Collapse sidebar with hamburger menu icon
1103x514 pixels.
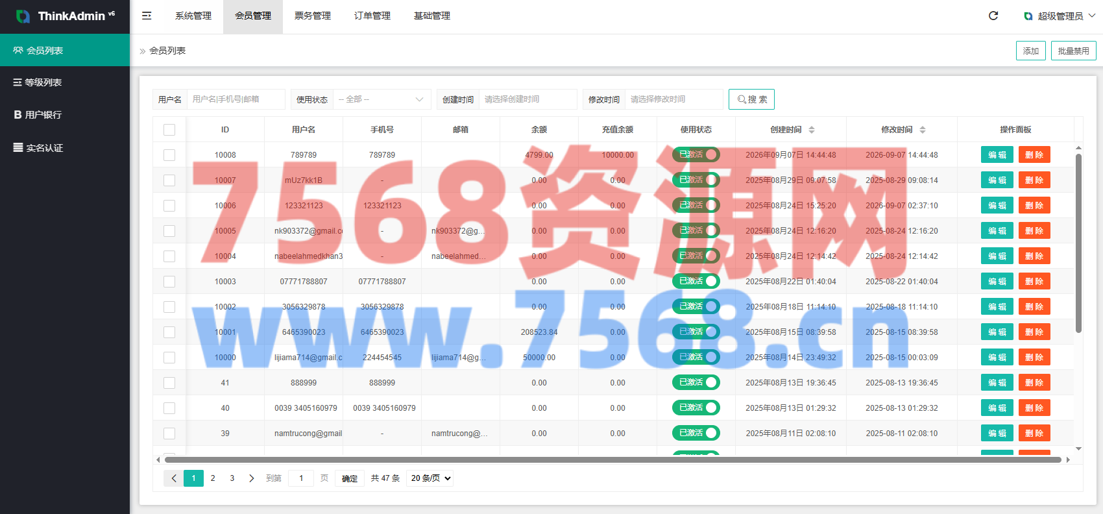pos(147,16)
